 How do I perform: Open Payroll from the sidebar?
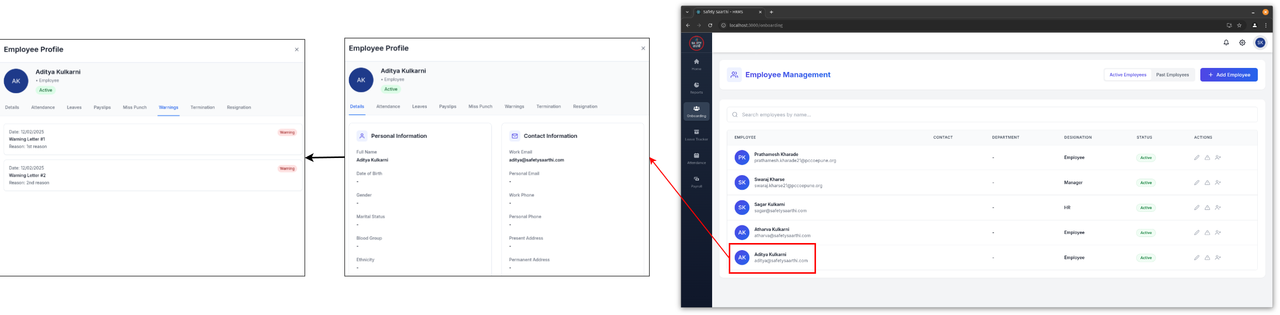click(696, 182)
